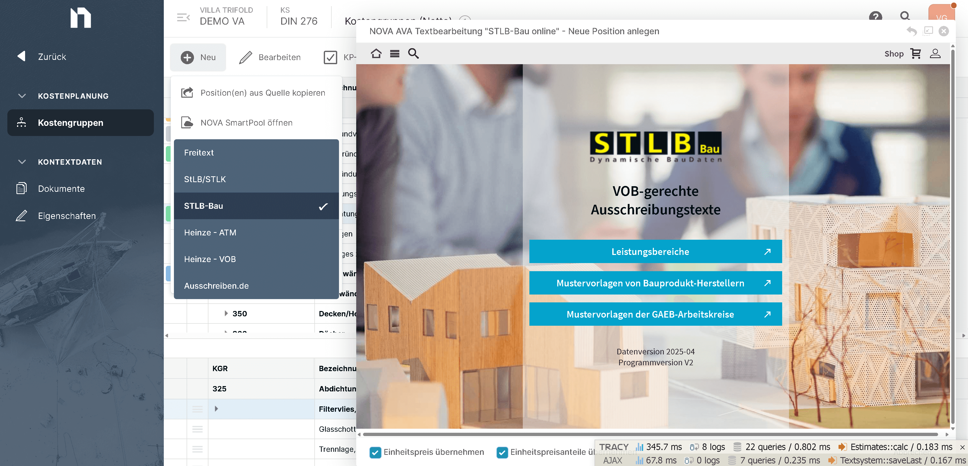
Task: Click the NOVA logo in sidebar
Action: pos(80,18)
